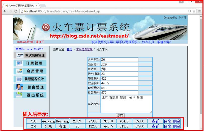Click the Guiyang cell in the T88 row

point(48,121)
